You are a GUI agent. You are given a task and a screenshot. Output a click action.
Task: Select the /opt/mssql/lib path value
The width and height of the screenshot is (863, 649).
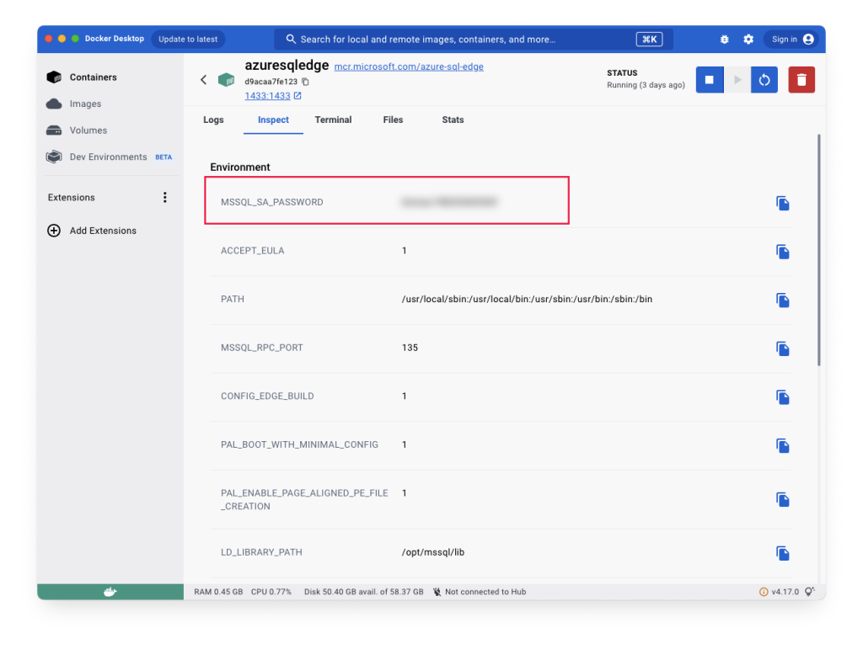[433, 552]
